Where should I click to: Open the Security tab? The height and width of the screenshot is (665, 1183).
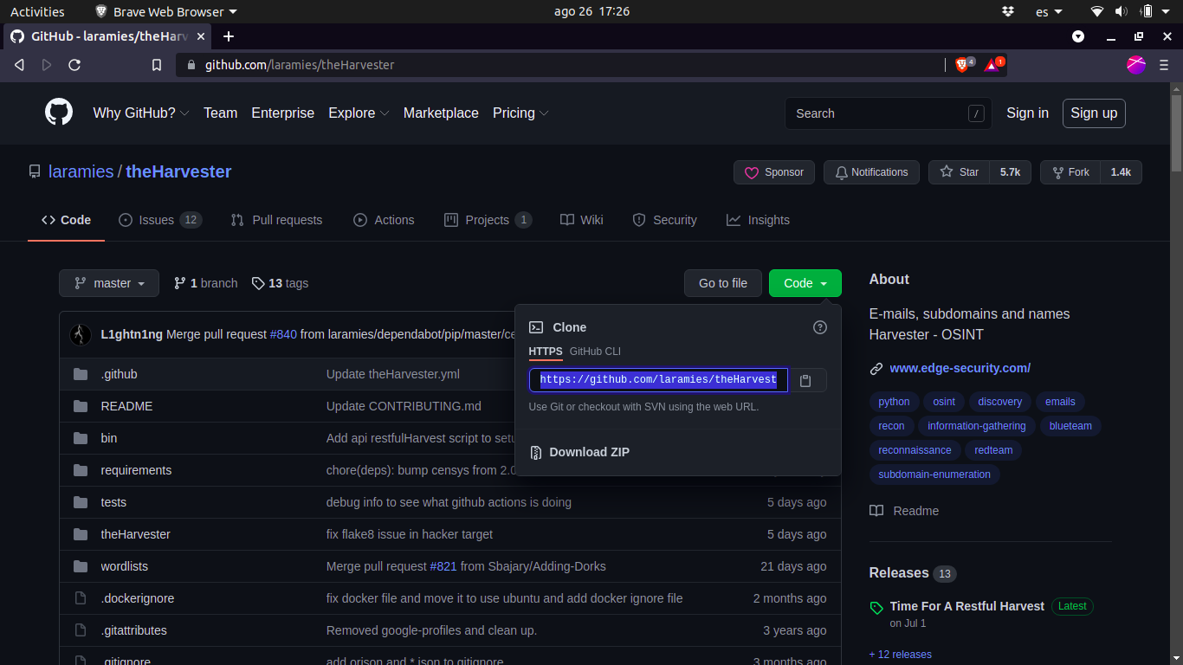click(664, 220)
